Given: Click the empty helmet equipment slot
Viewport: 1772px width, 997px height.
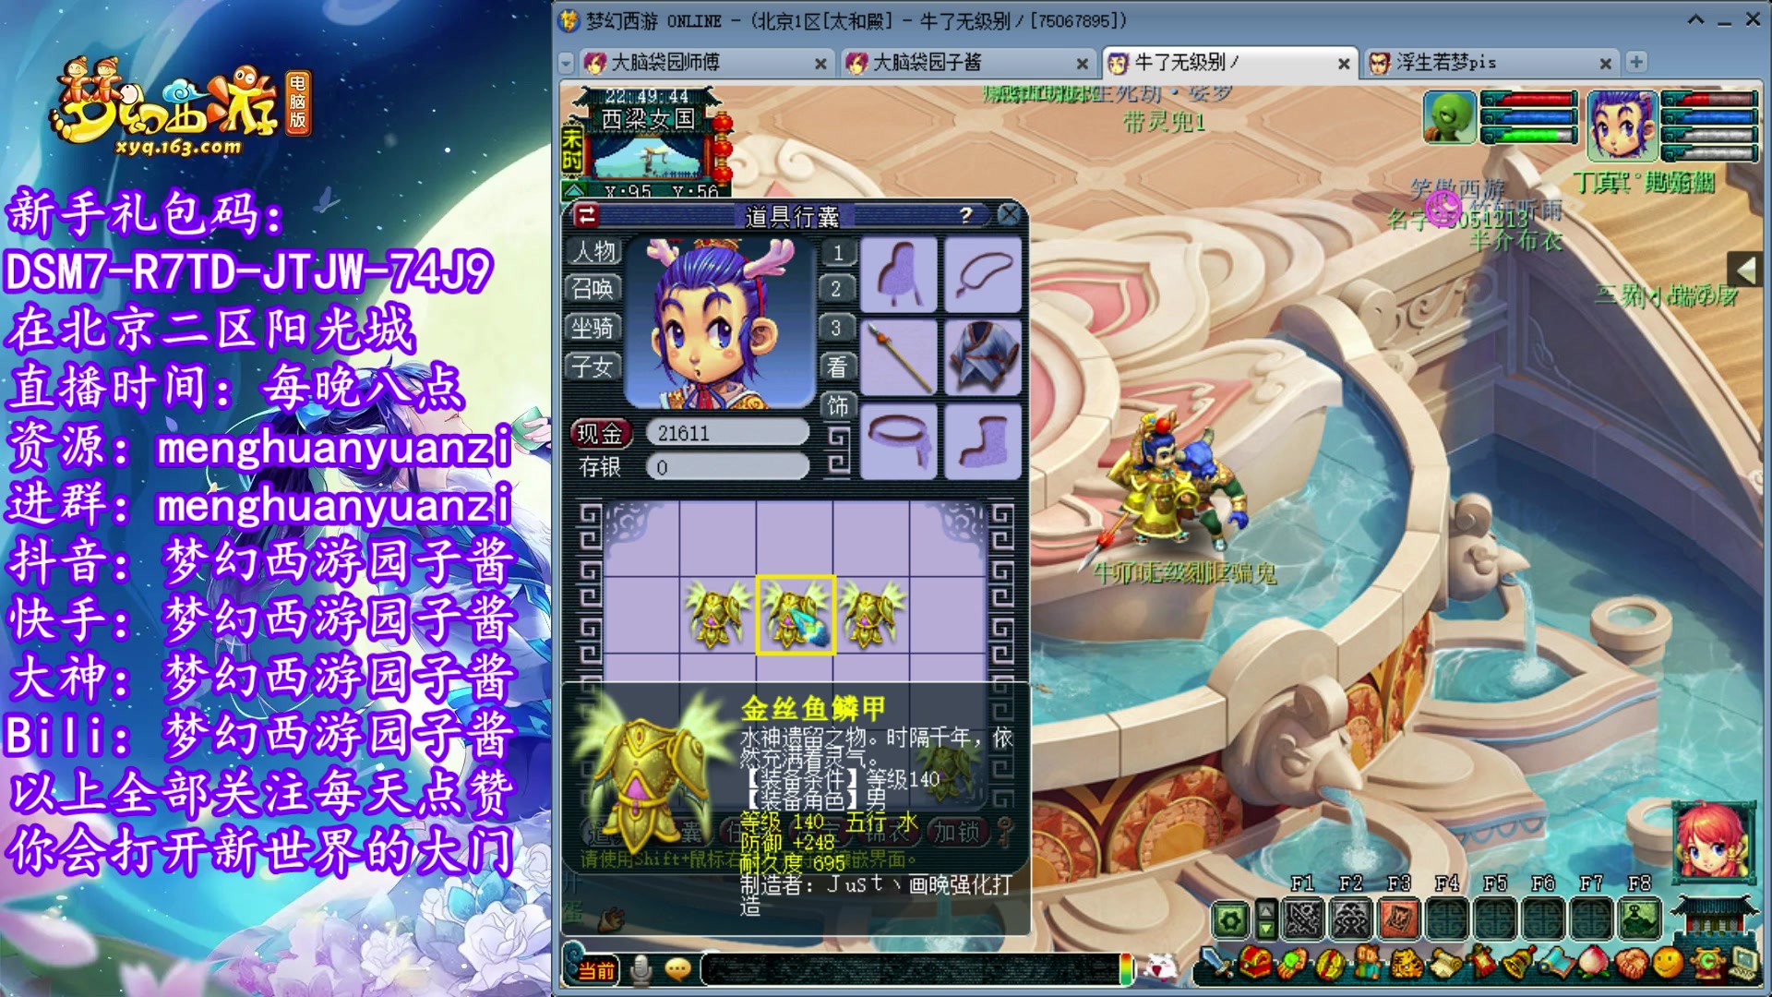Looking at the screenshot, I should 899,275.
